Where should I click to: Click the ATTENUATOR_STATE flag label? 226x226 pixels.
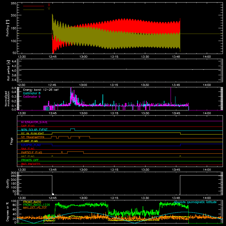(34, 122)
